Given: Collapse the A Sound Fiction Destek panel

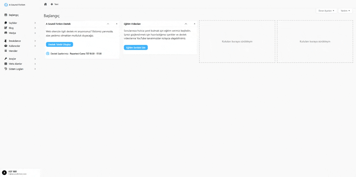Looking at the screenshot, I should coord(108,24).
